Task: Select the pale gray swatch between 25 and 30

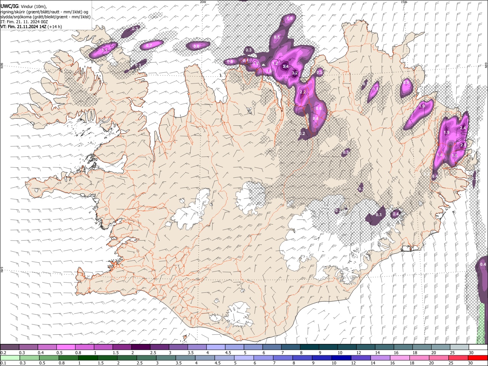Action: (459, 347)
